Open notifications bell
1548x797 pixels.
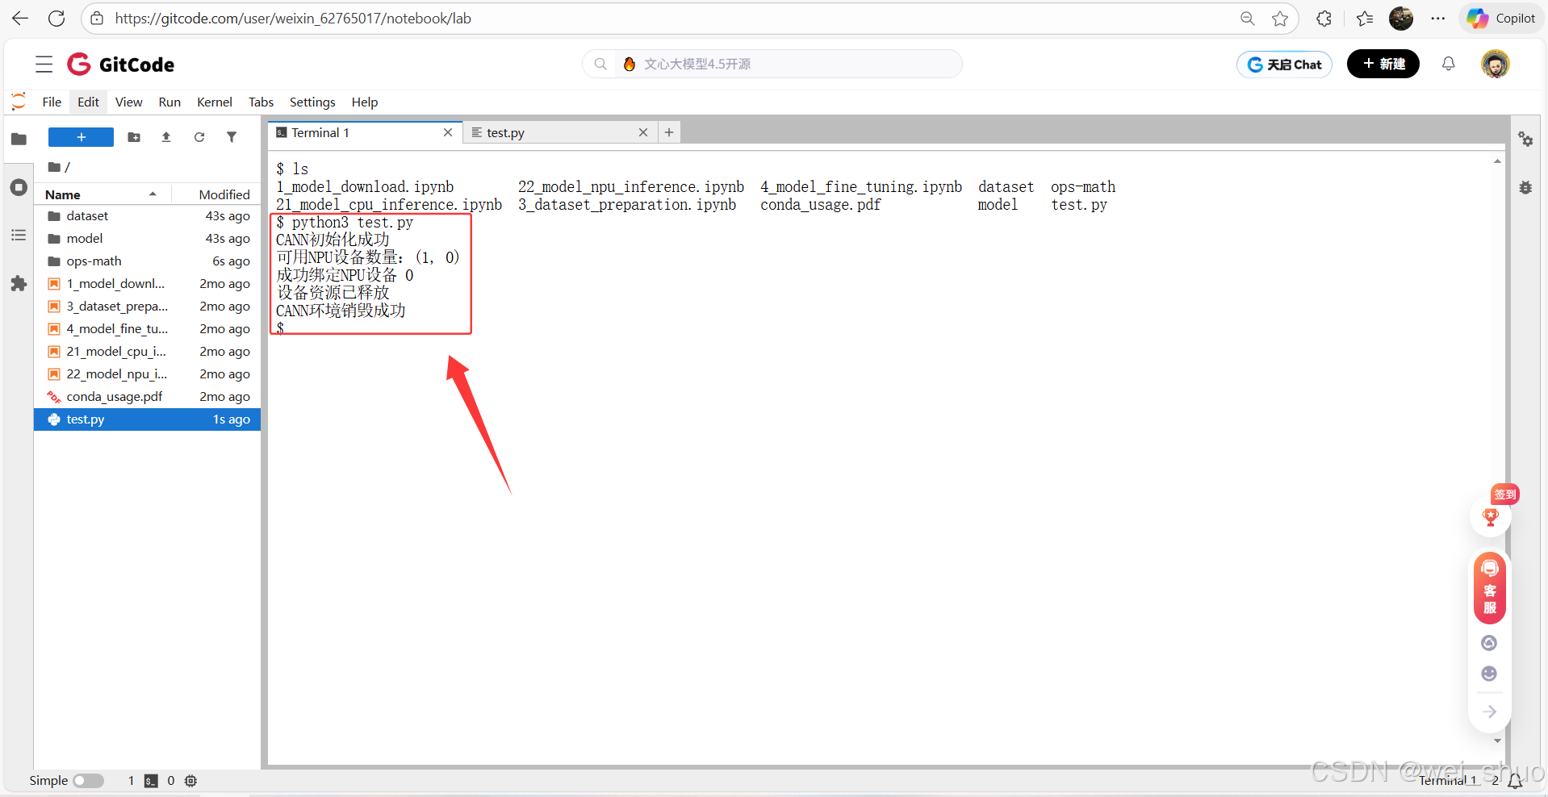pos(1449,64)
